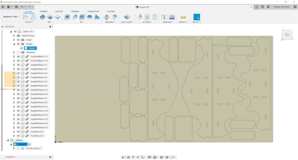The width and height of the screenshot is (298, 160).
Task: Select the 2D Pocket tool
Action: click(50, 17)
